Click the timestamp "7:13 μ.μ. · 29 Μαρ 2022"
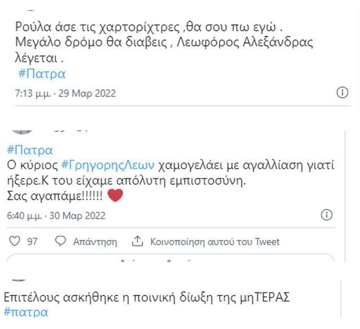The width and height of the screenshot is (360, 329). point(65,94)
